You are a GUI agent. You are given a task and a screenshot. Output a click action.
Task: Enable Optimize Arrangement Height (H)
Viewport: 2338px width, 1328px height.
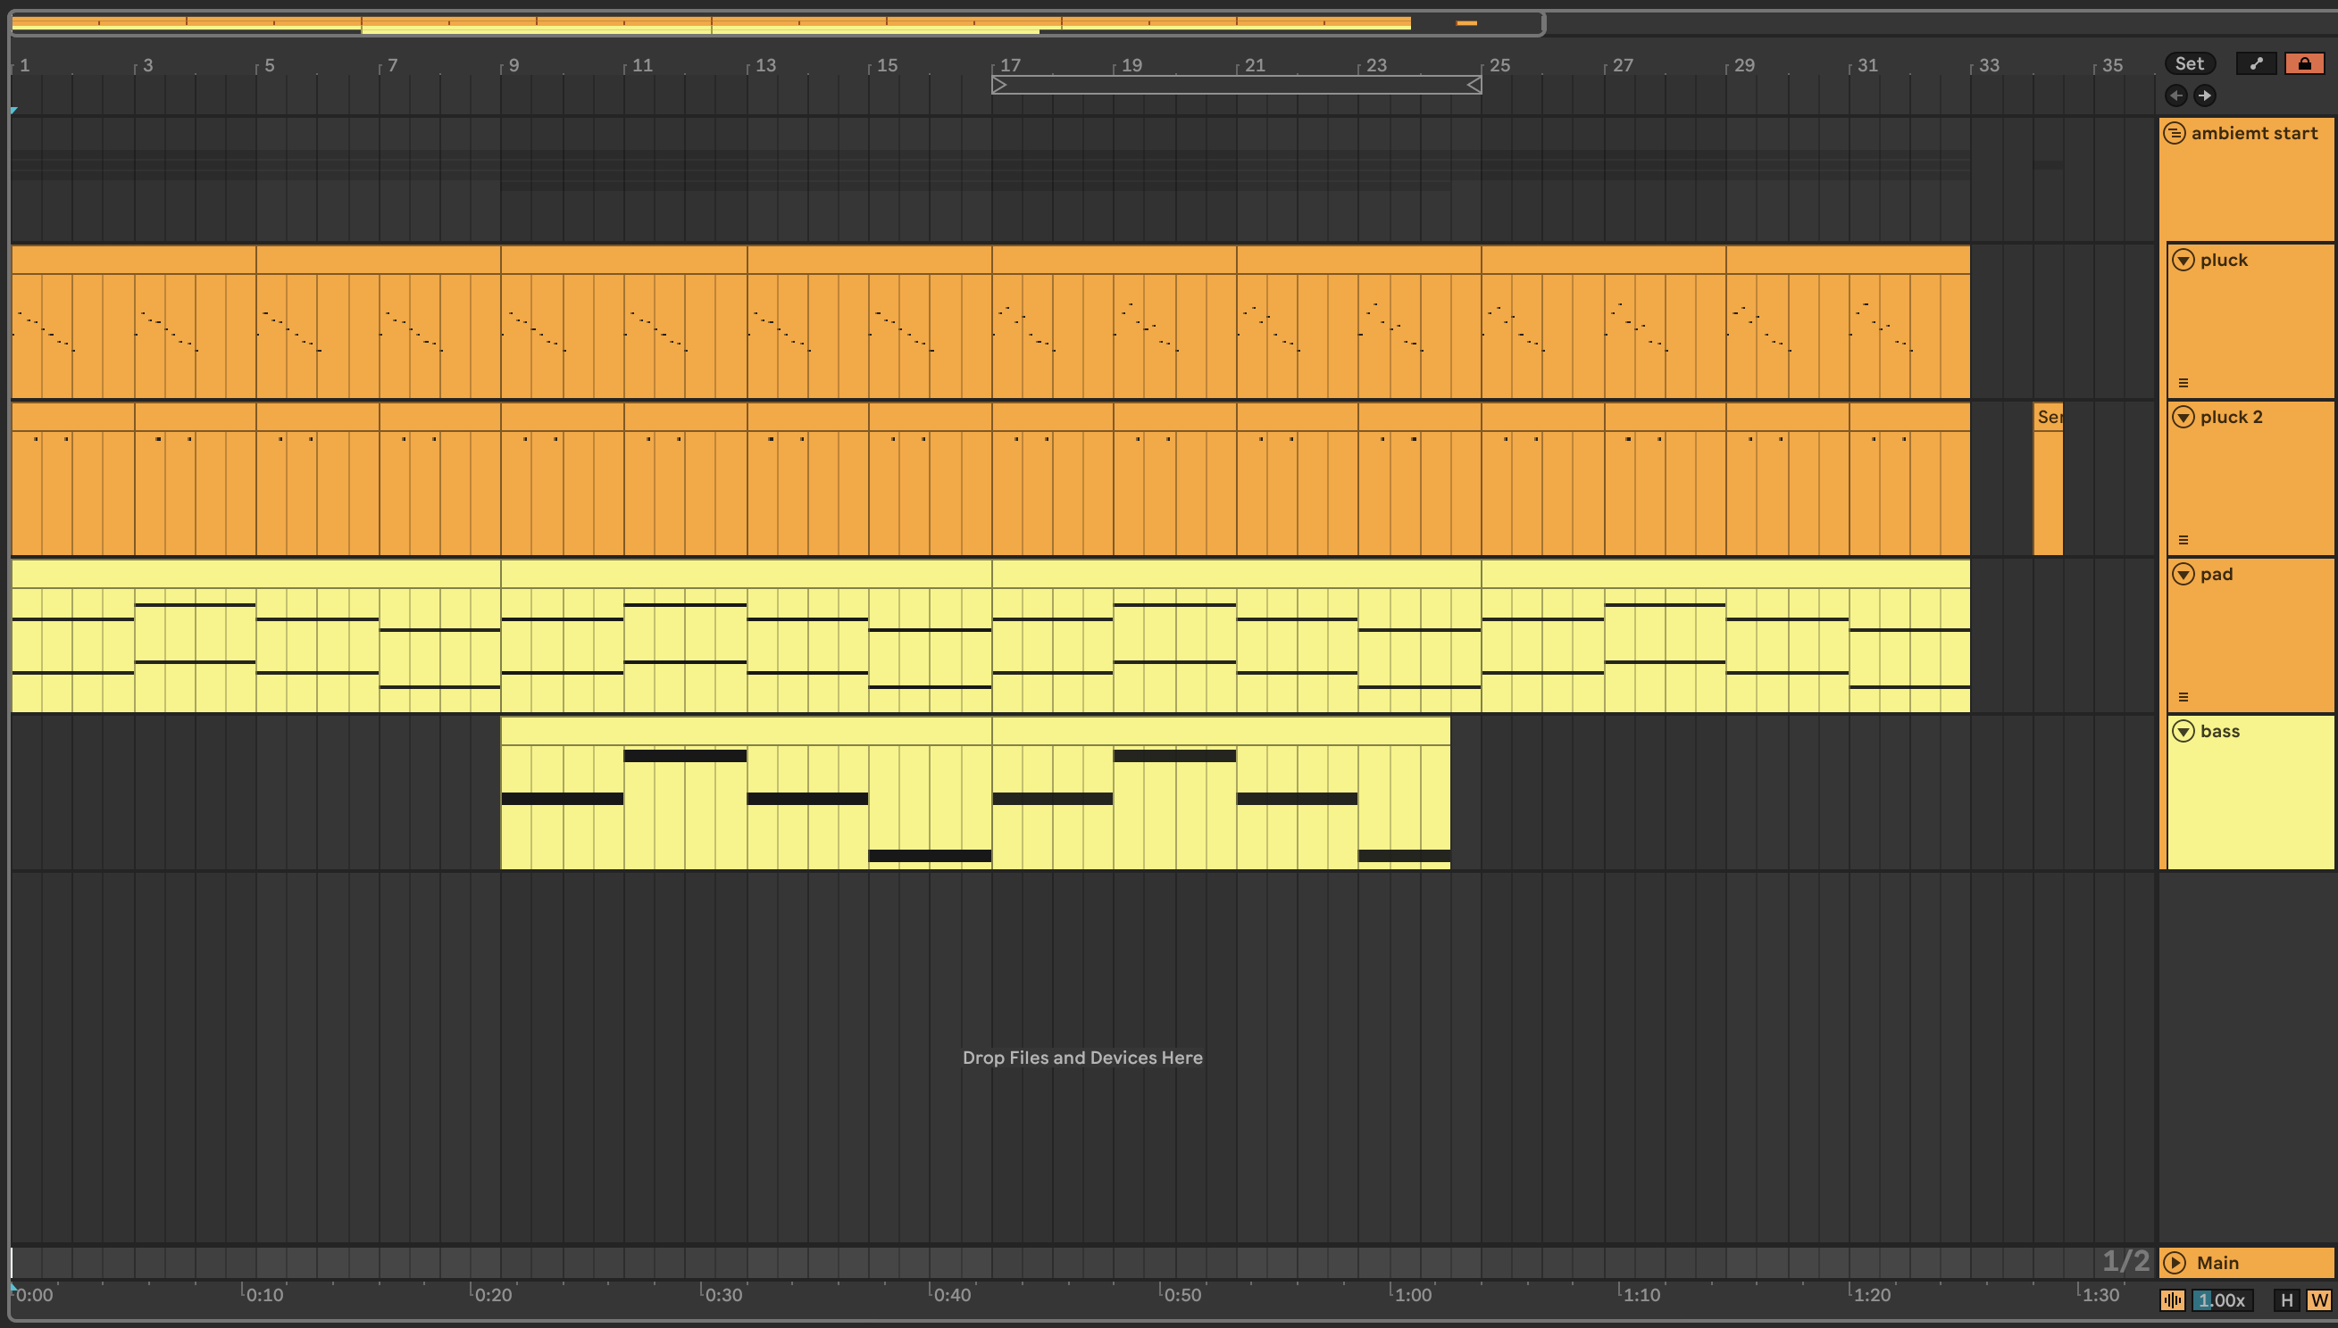(2286, 1299)
